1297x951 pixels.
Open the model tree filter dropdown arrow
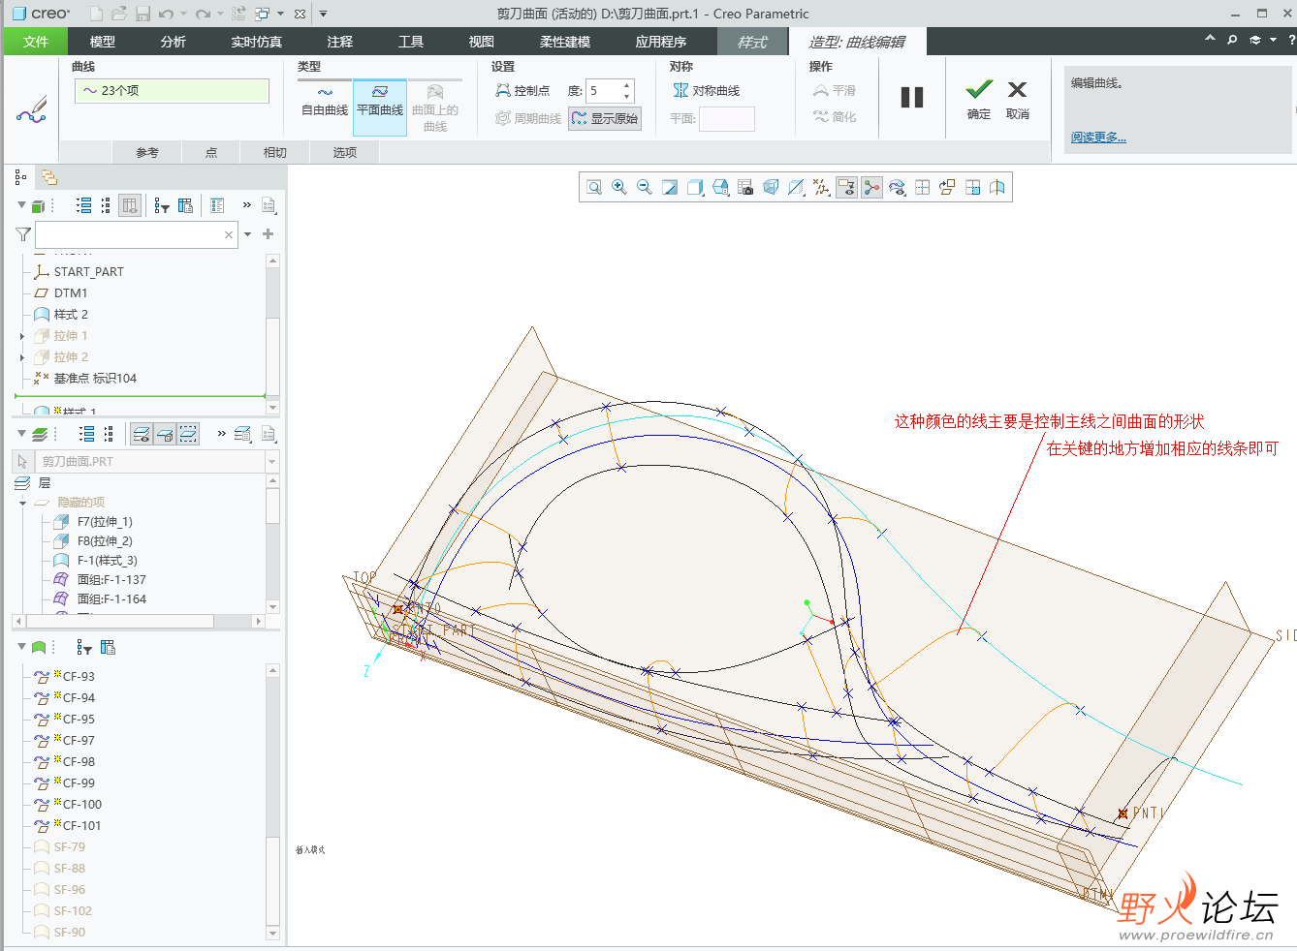point(248,234)
